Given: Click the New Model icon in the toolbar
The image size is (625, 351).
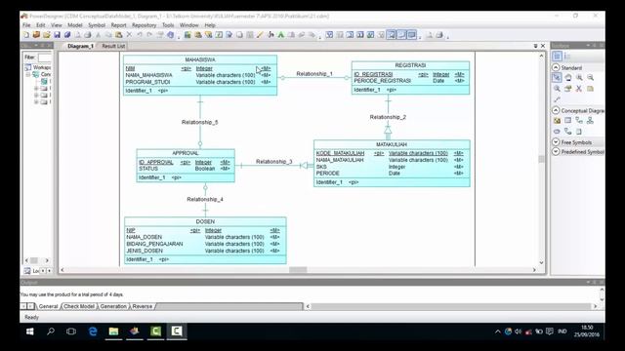Looking at the screenshot, I should tap(26, 35).
